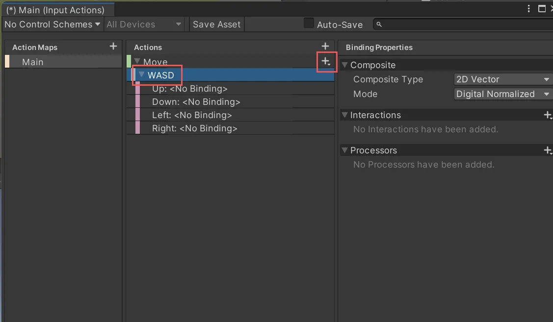The width and height of the screenshot is (553, 322).
Task: Add a new Action Map with plus icon
Action: [x=113, y=47]
